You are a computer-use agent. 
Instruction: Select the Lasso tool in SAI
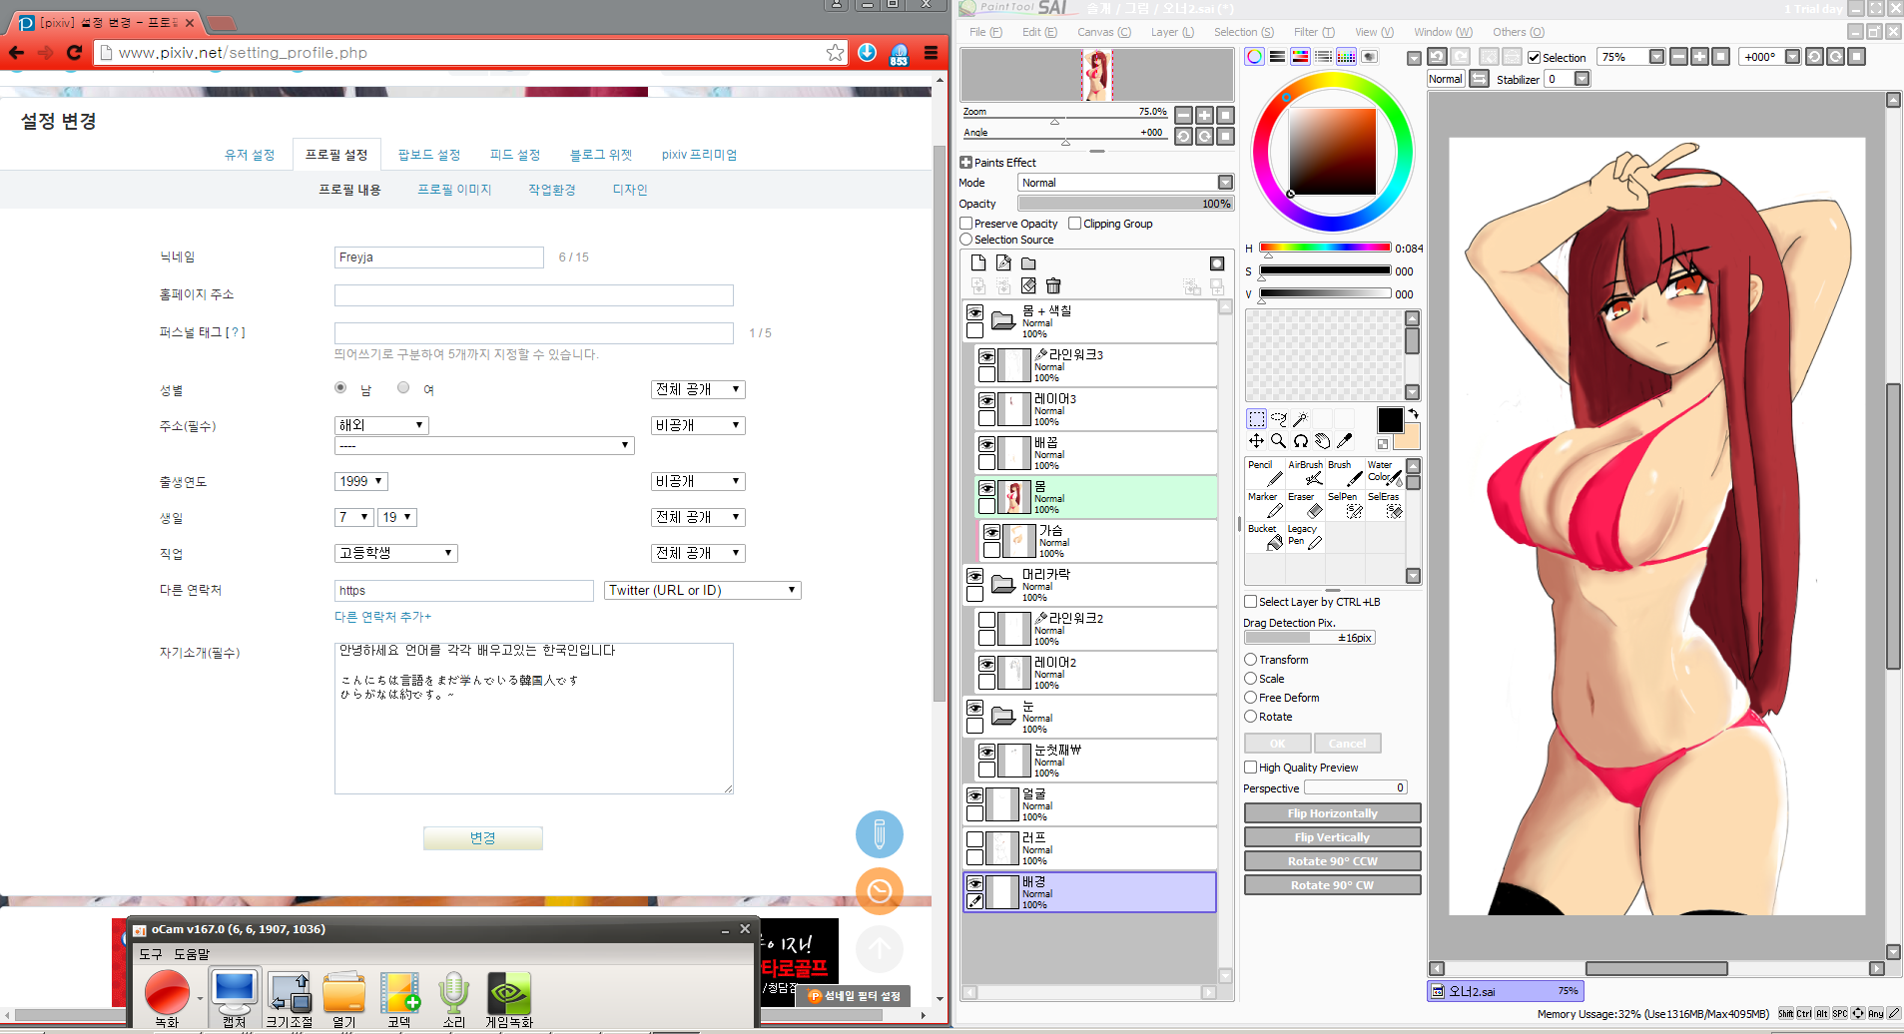pyautogui.click(x=1279, y=418)
